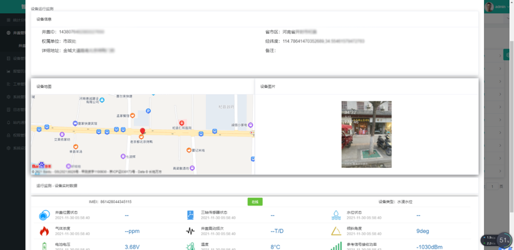This screenshot has height=250, width=514.
Task: Click the three-axis sensor status icon
Action: pos(190,215)
